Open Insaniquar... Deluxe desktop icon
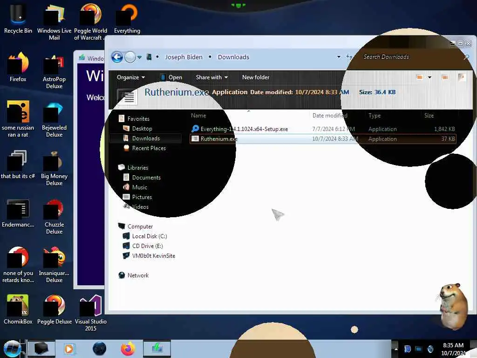Viewport: 477px width, 358px height. 54,264
